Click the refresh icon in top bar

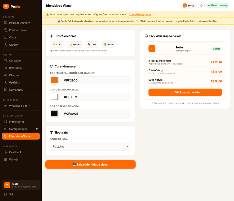(201, 5)
